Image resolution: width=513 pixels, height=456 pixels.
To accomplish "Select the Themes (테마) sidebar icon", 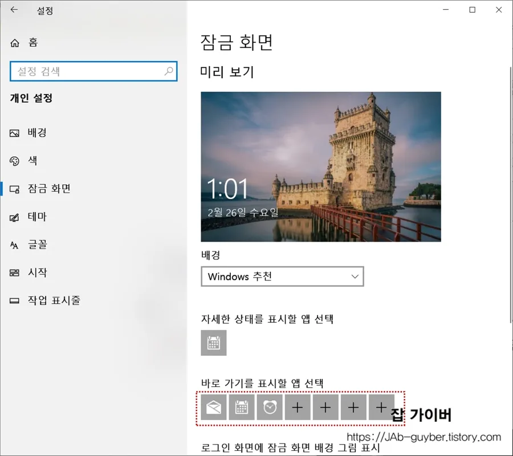I will click(14, 217).
